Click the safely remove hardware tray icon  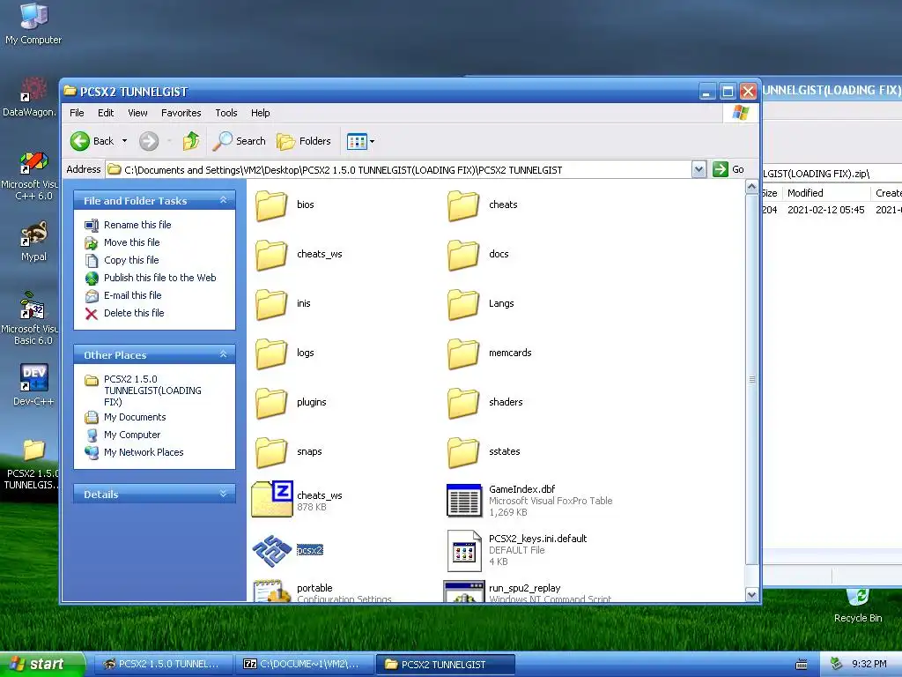click(836, 665)
